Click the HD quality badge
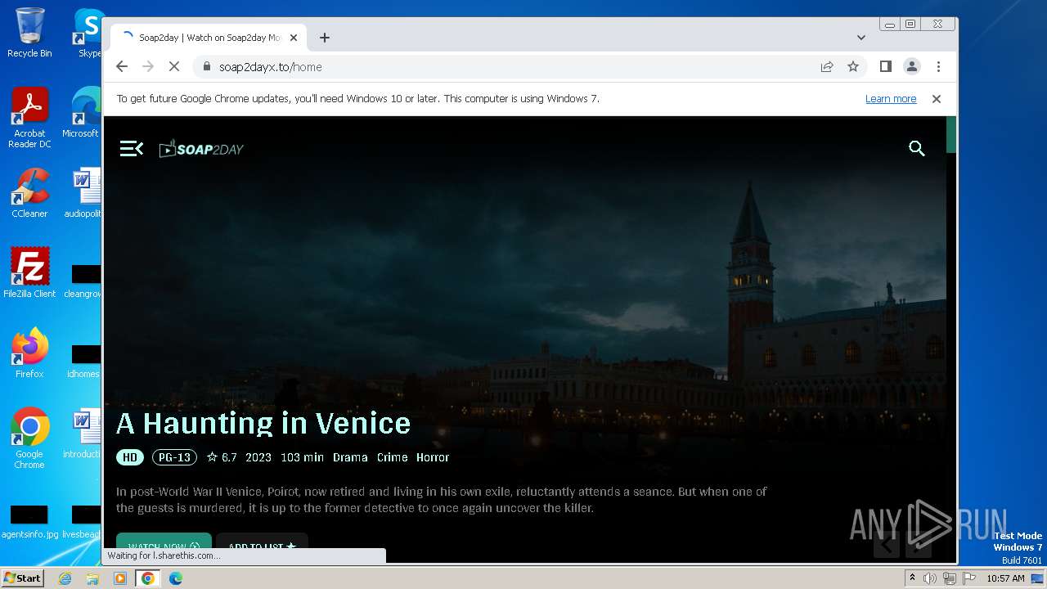1047x589 pixels. click(130, 457)
